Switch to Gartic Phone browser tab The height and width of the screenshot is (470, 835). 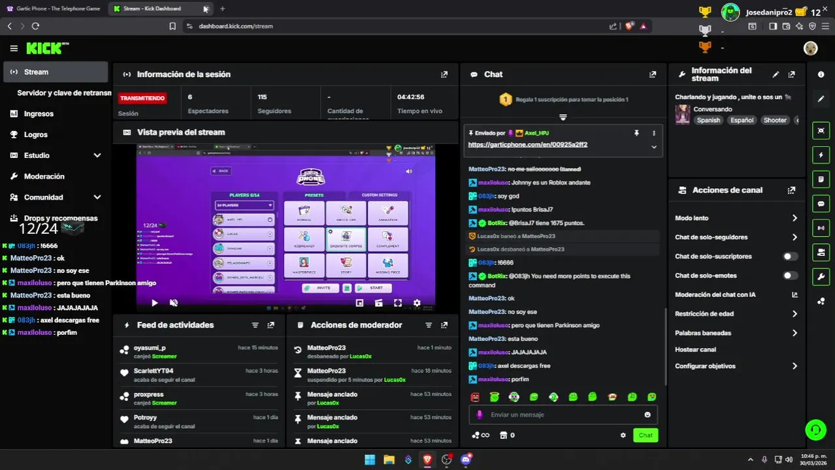pyautogui.click(x=54, y=8)
